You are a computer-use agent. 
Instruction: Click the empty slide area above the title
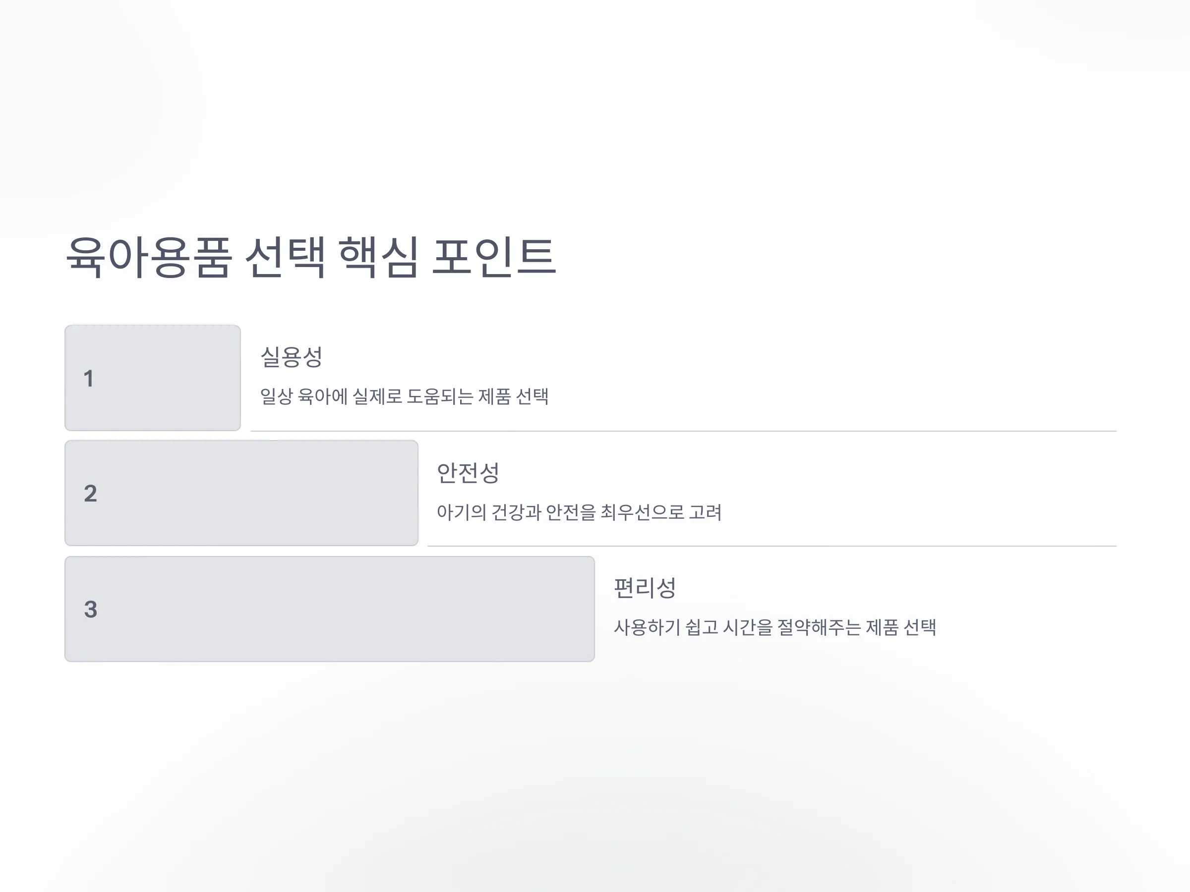point(595,108)
